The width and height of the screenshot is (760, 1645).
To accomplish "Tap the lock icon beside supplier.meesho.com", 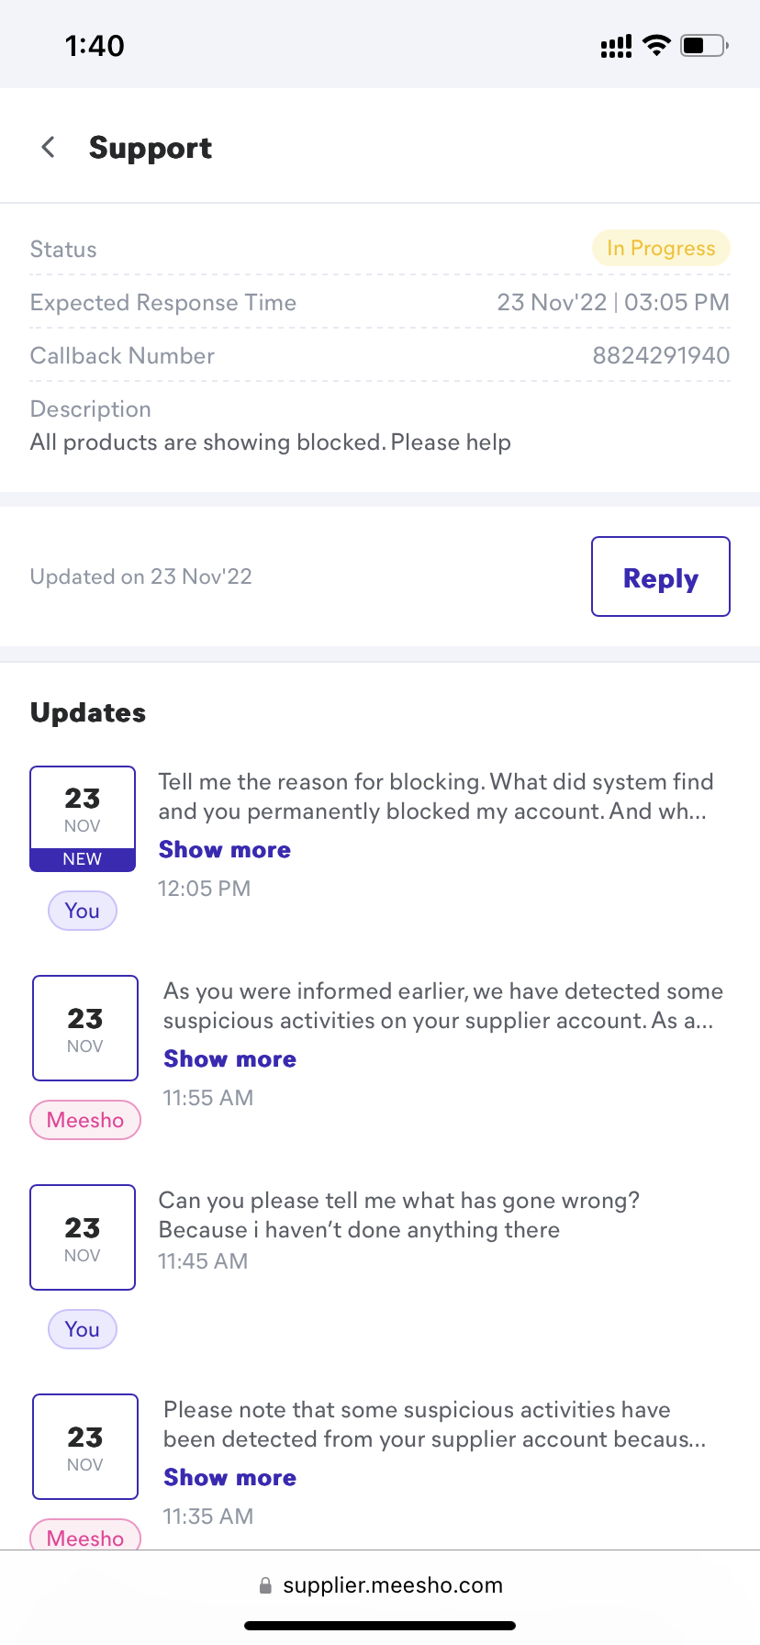I will coord(265,1585).
